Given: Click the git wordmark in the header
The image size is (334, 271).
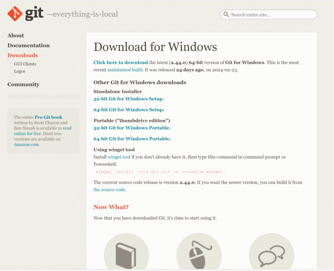Looking at the screenshot, I should click(x=34, y=13).
